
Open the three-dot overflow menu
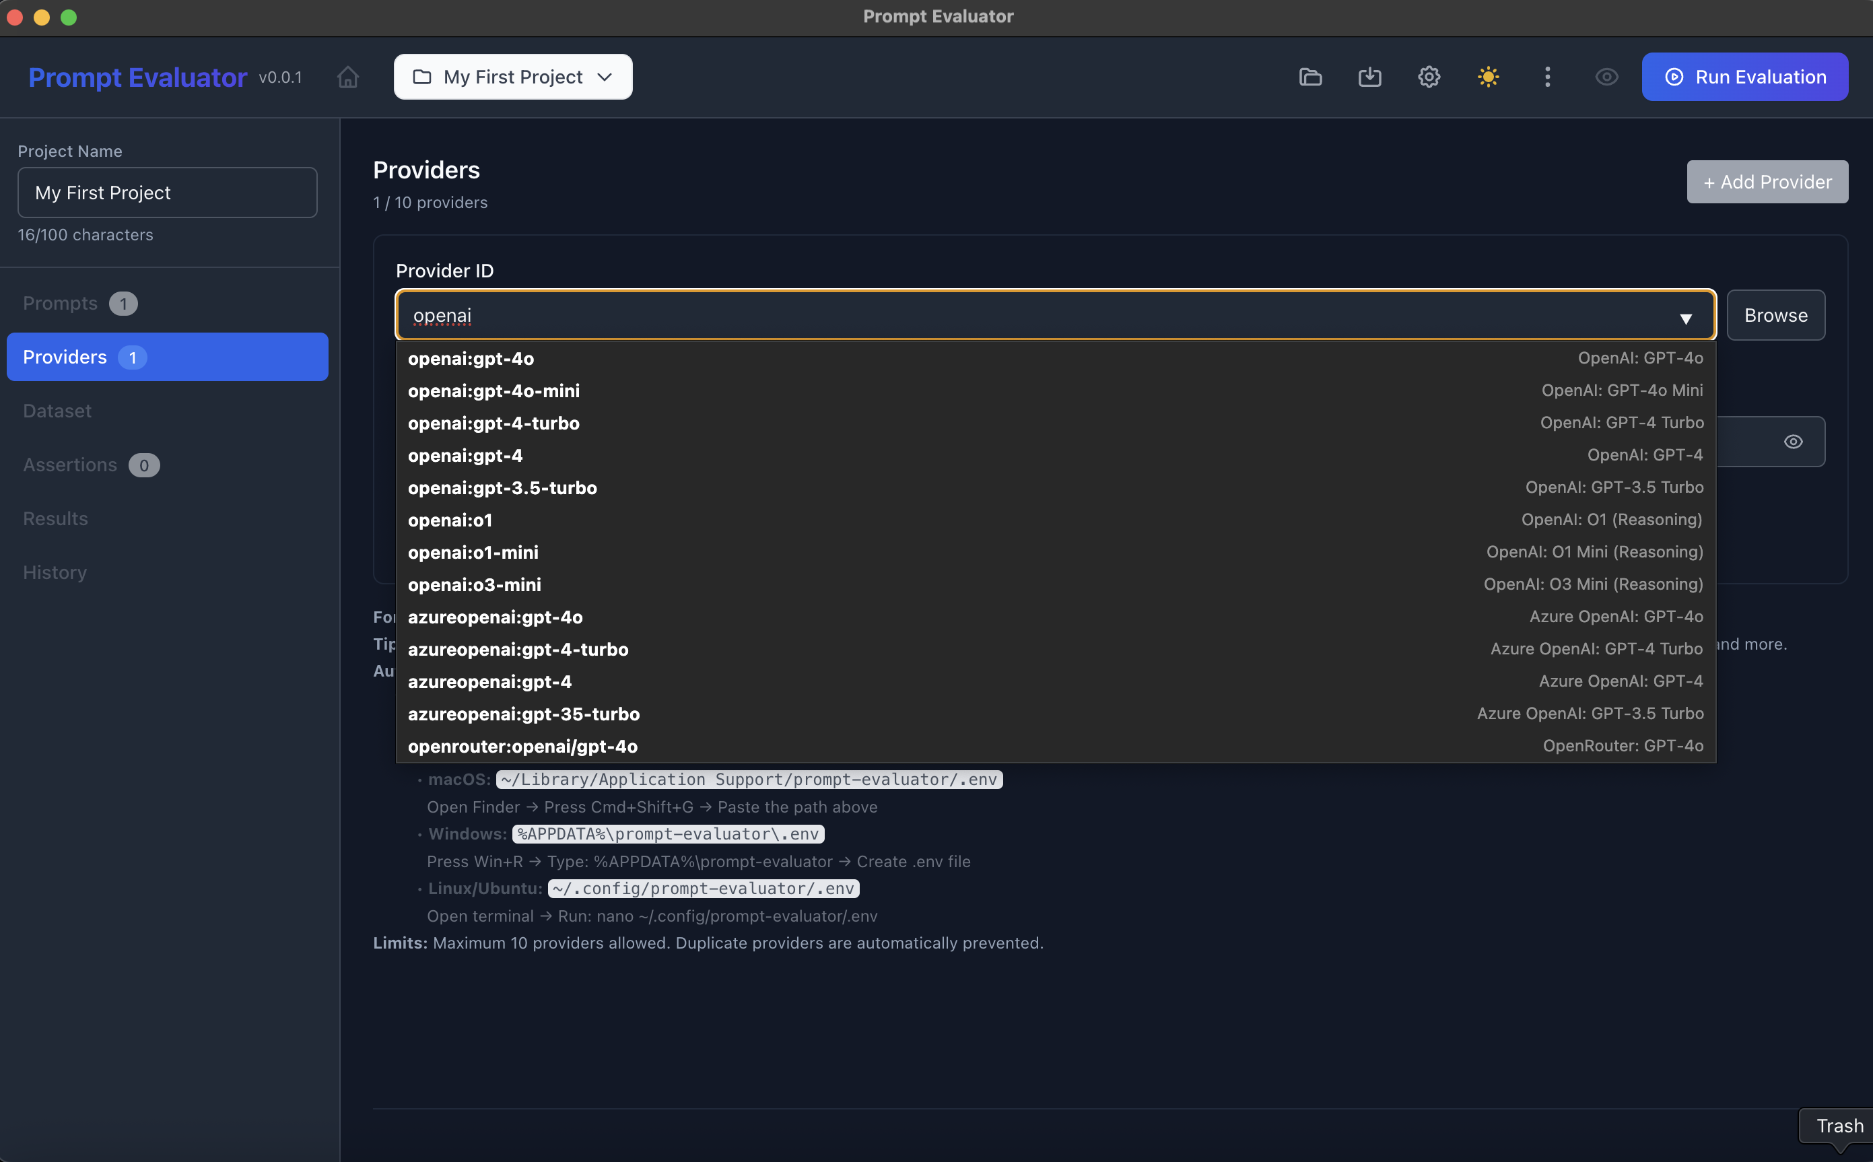(1547, 77)
